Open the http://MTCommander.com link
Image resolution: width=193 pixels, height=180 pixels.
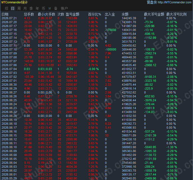coord(175,2)
